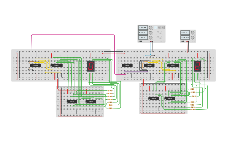
Task: Select the long pink wire across the top
Action: (72, 35)
